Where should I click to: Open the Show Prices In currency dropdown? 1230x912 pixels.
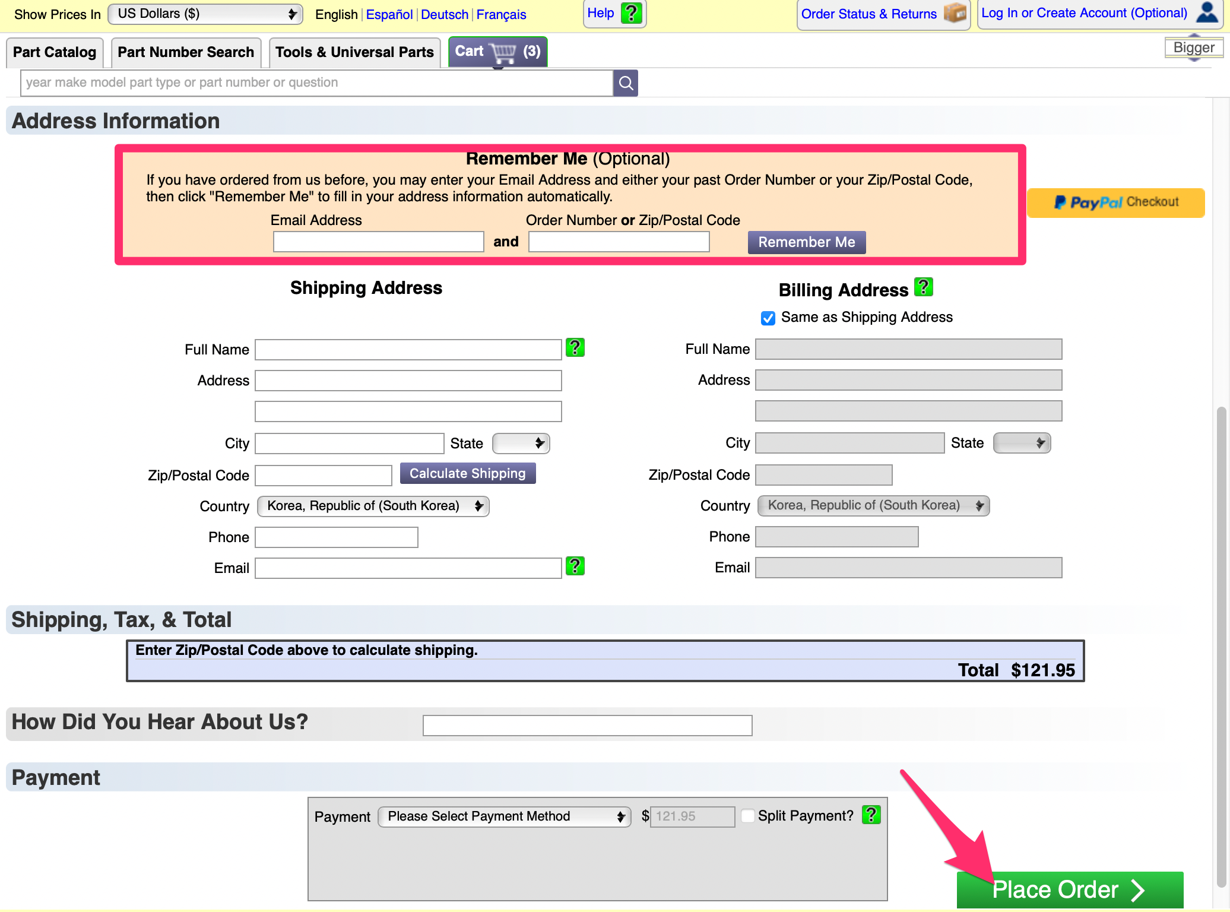205,14
